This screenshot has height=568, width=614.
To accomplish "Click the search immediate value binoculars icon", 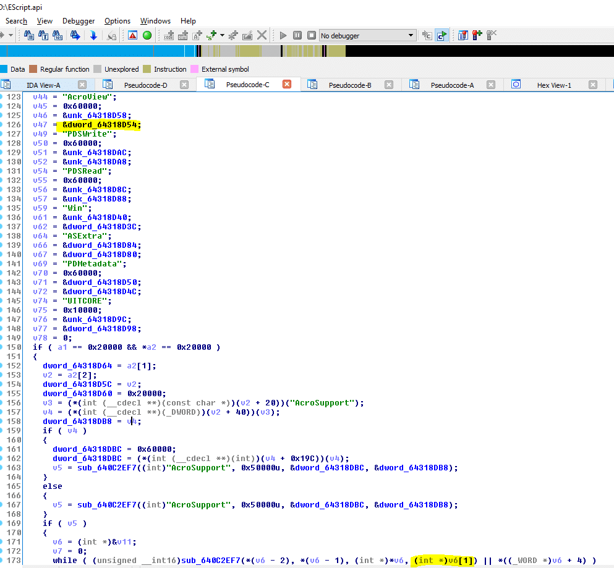I will coord(29,36).
